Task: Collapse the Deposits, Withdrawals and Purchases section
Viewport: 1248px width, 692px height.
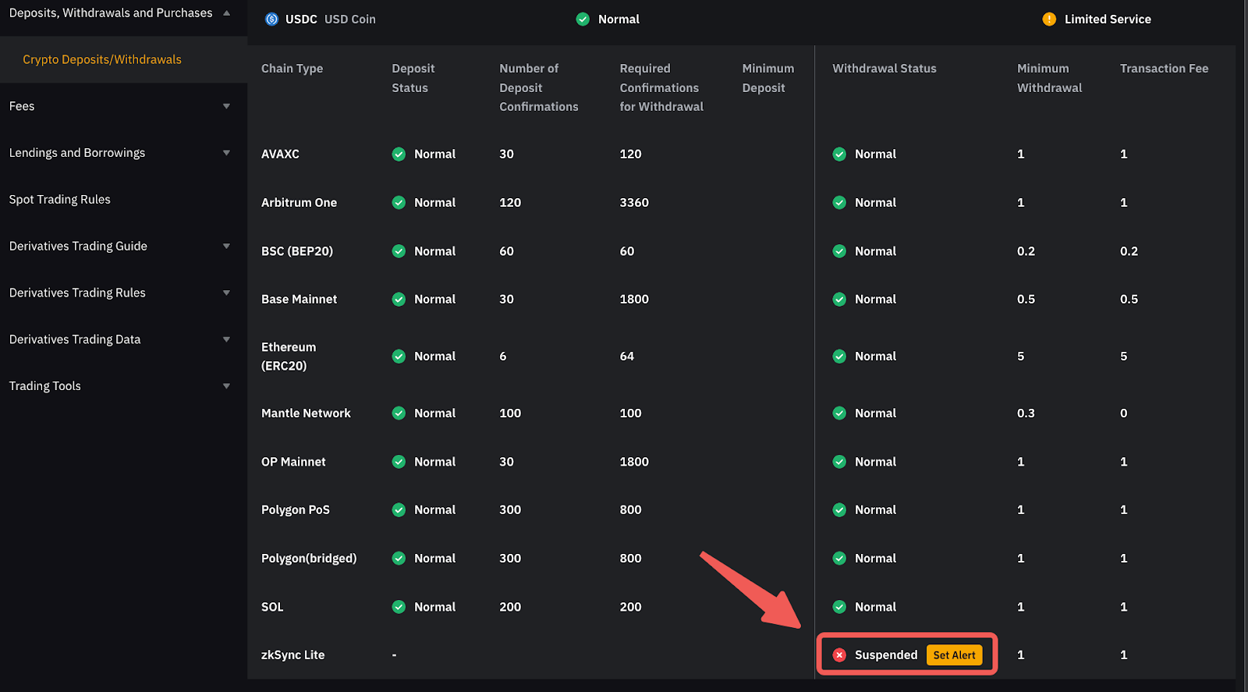Action: [x=226, y=13]
